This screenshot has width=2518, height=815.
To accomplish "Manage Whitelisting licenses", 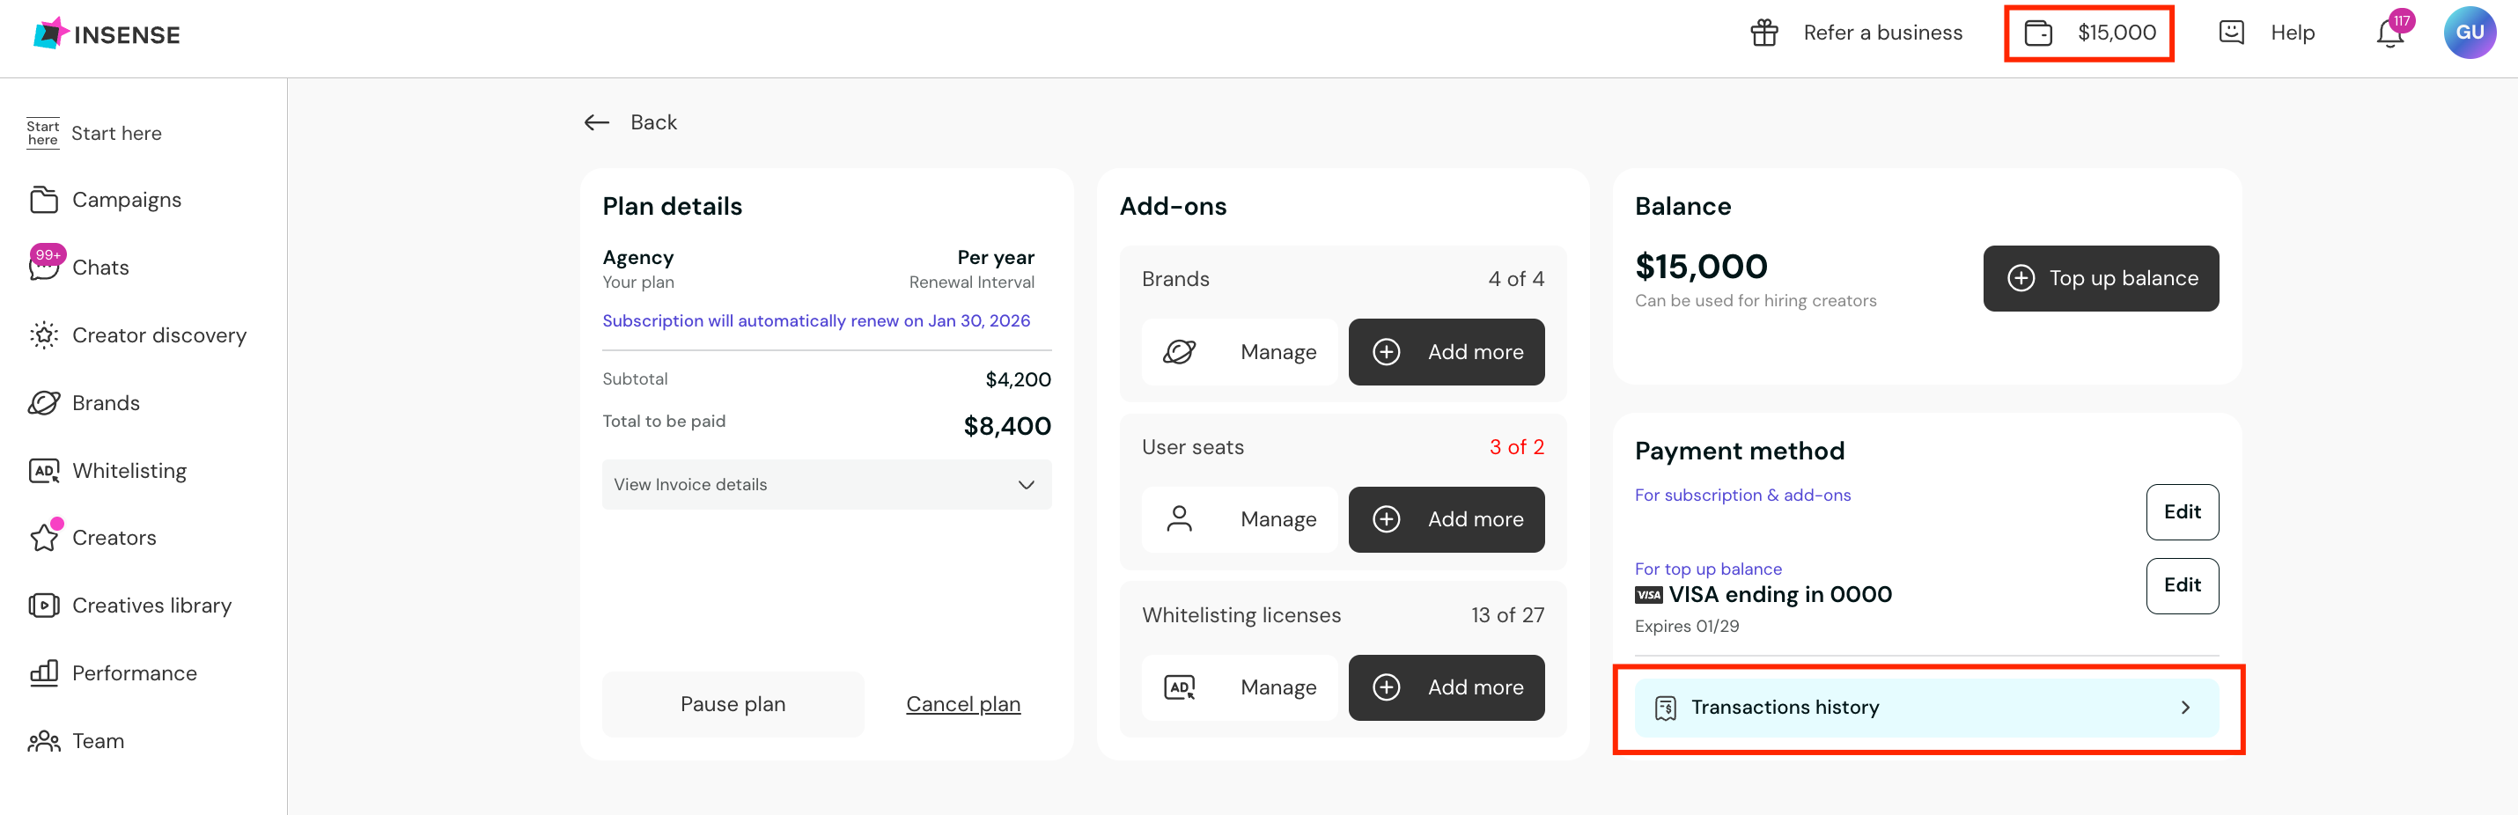I will [x=1239, y=688].
